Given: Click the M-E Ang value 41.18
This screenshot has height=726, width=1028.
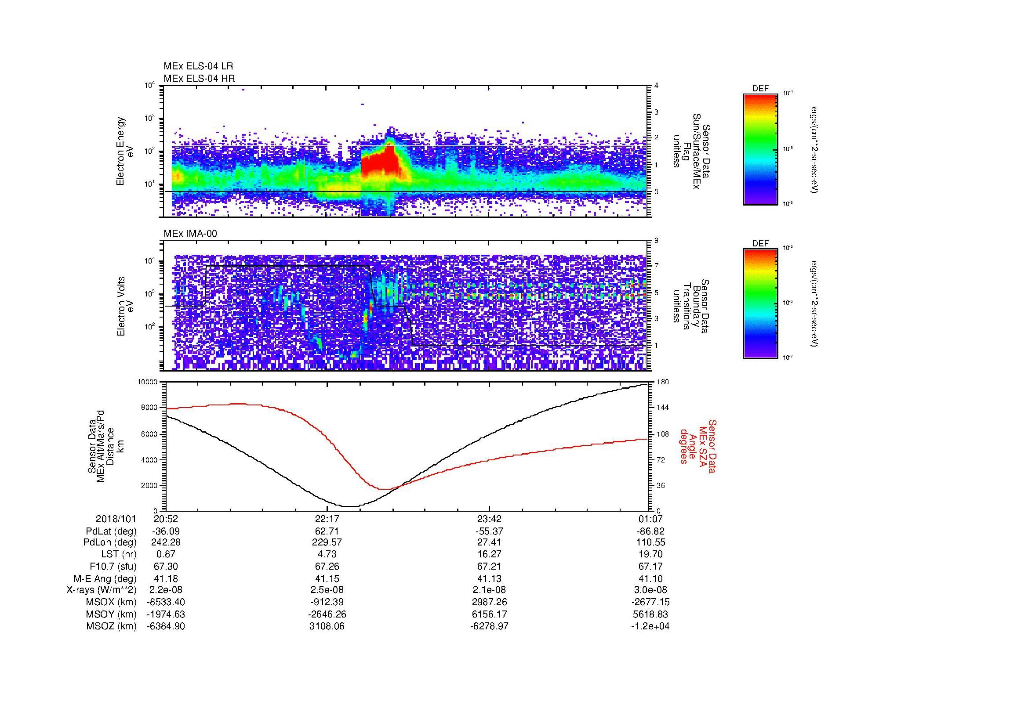Looking at the screenshot, I should pos(166,578).
